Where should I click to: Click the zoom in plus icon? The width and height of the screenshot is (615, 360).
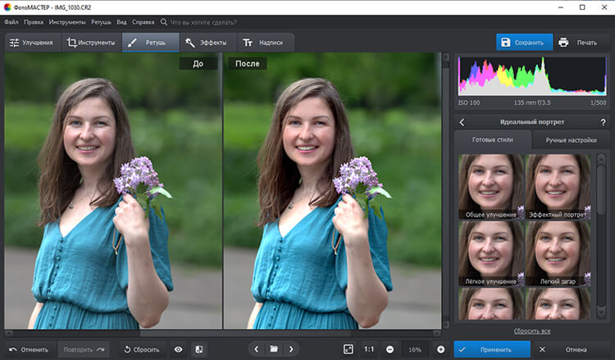tap(440, 349)
